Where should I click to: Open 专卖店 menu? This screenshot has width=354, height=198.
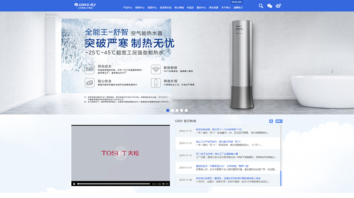point(190,8)
